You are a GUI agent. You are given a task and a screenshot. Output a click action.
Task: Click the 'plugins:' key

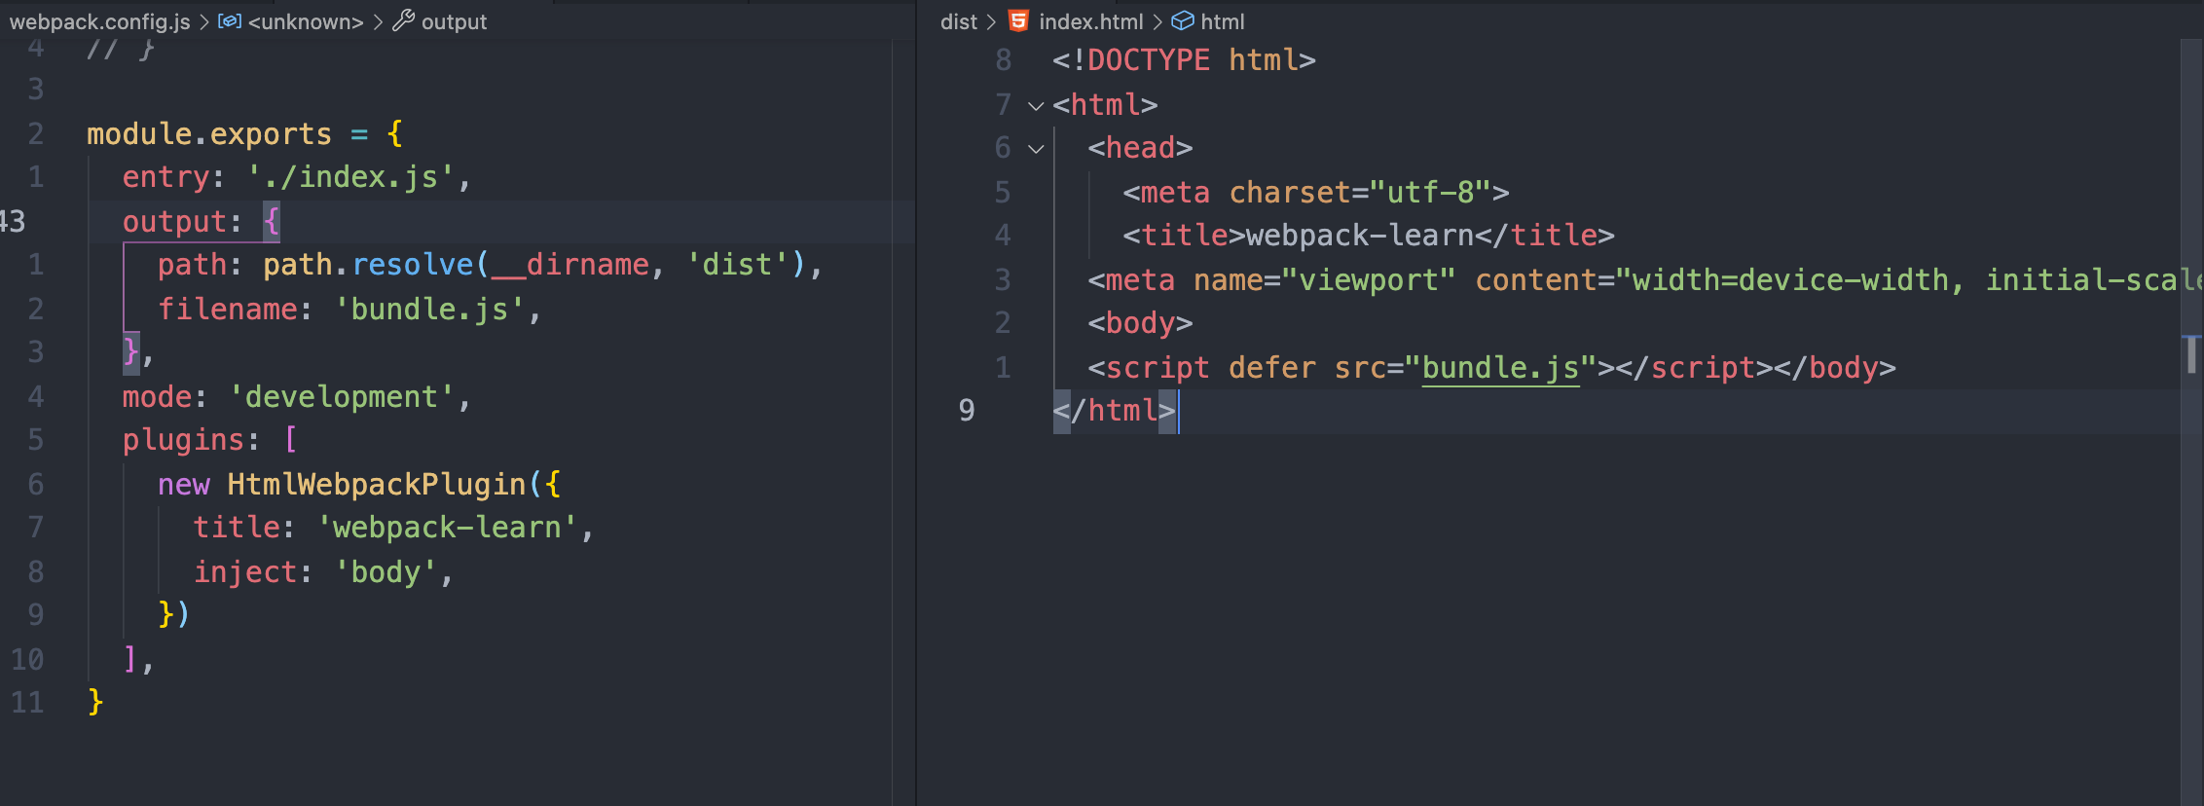191,440
